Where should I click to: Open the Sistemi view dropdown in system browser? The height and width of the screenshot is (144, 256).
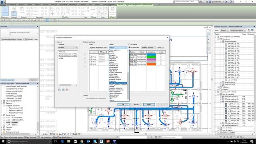[x=224, y=30]
